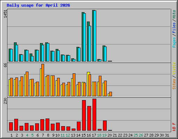Select the red KB bar for day 15
Image resolution: width=178 pixels, height=139 pixels.
(x=84, y=115)
